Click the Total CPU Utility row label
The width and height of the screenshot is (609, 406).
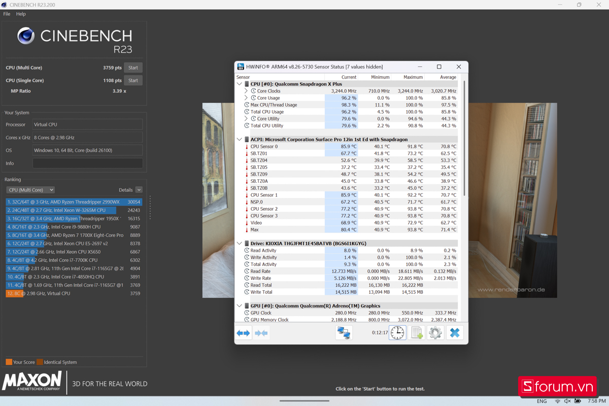[x=267, y=126]
